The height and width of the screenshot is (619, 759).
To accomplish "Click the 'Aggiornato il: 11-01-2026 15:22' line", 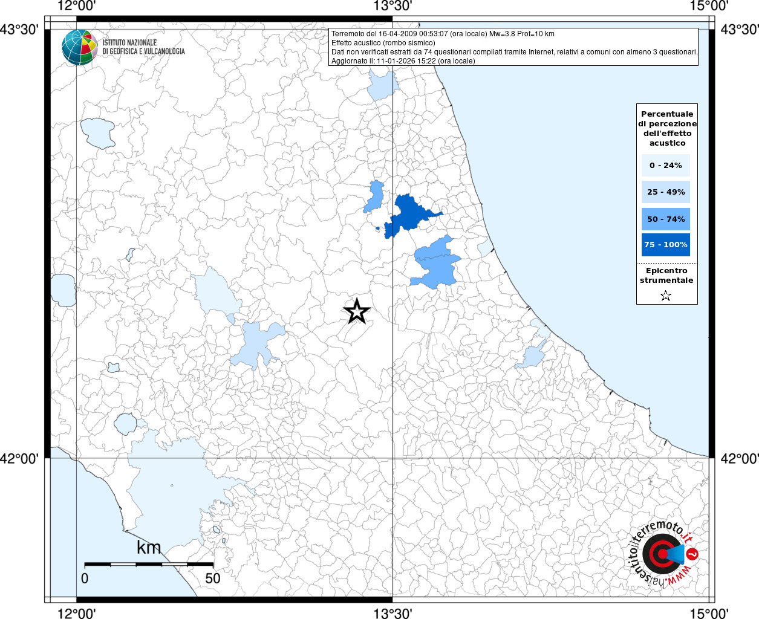I will click(x=403, y=61).
